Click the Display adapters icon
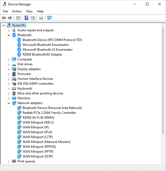166x171 pixels. click(14, 69)
